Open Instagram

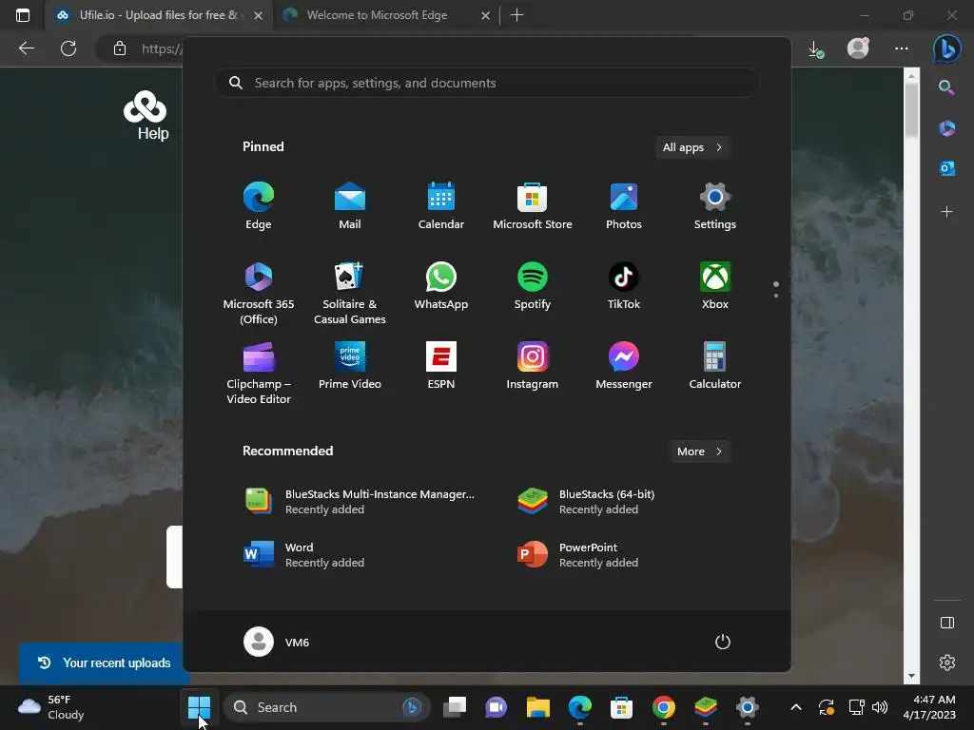[533, 366]
